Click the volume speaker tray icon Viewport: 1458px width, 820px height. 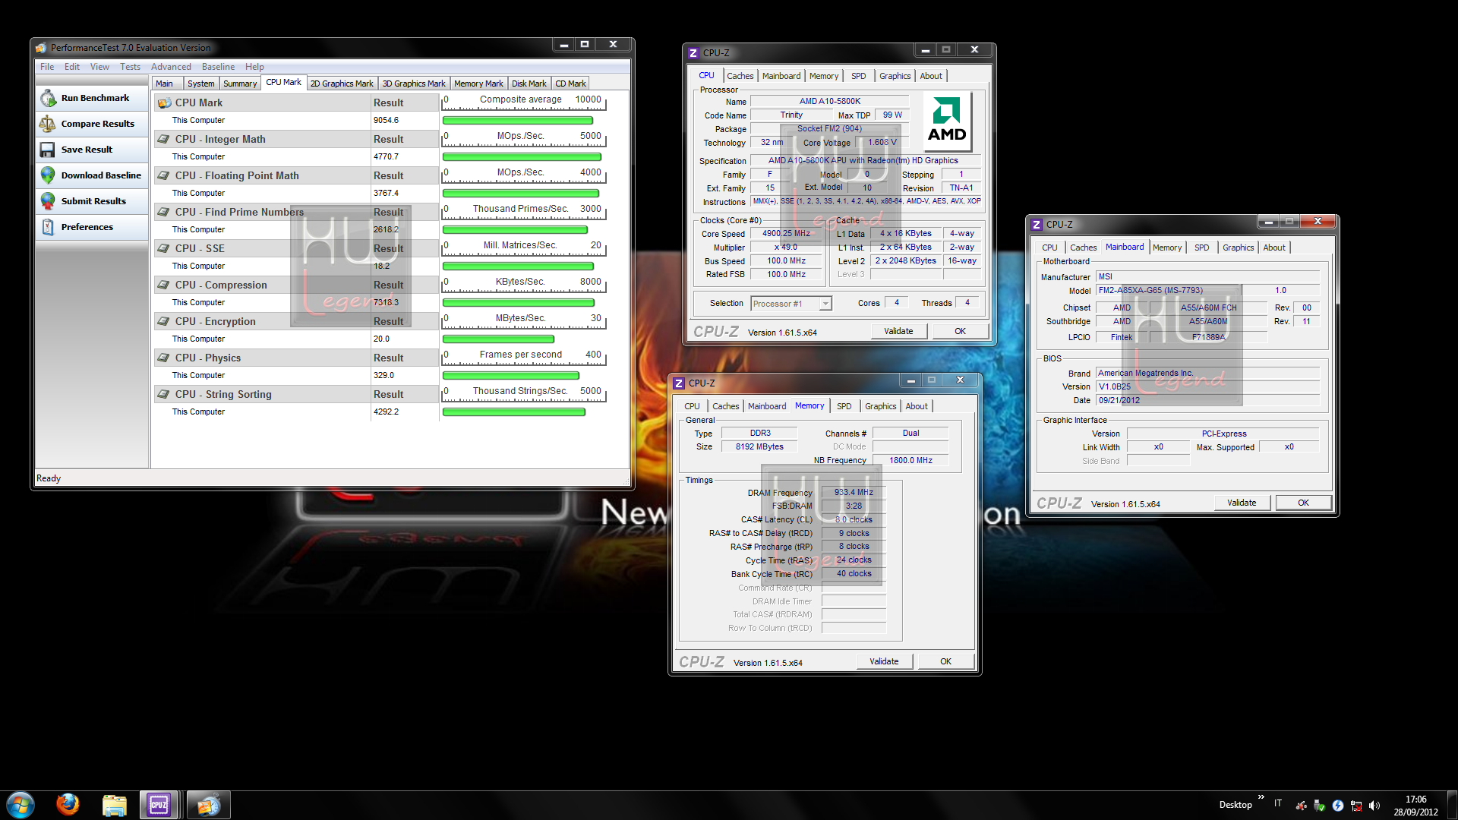(x=1374, y=806)
